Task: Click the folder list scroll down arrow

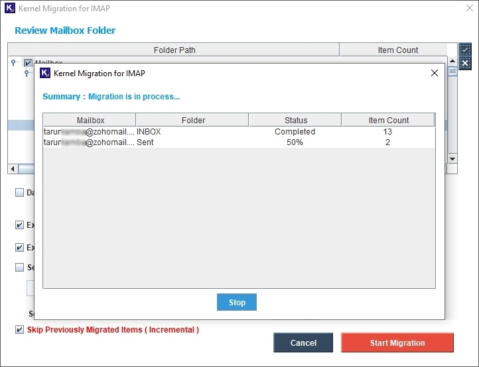Action: click(452, 158)
